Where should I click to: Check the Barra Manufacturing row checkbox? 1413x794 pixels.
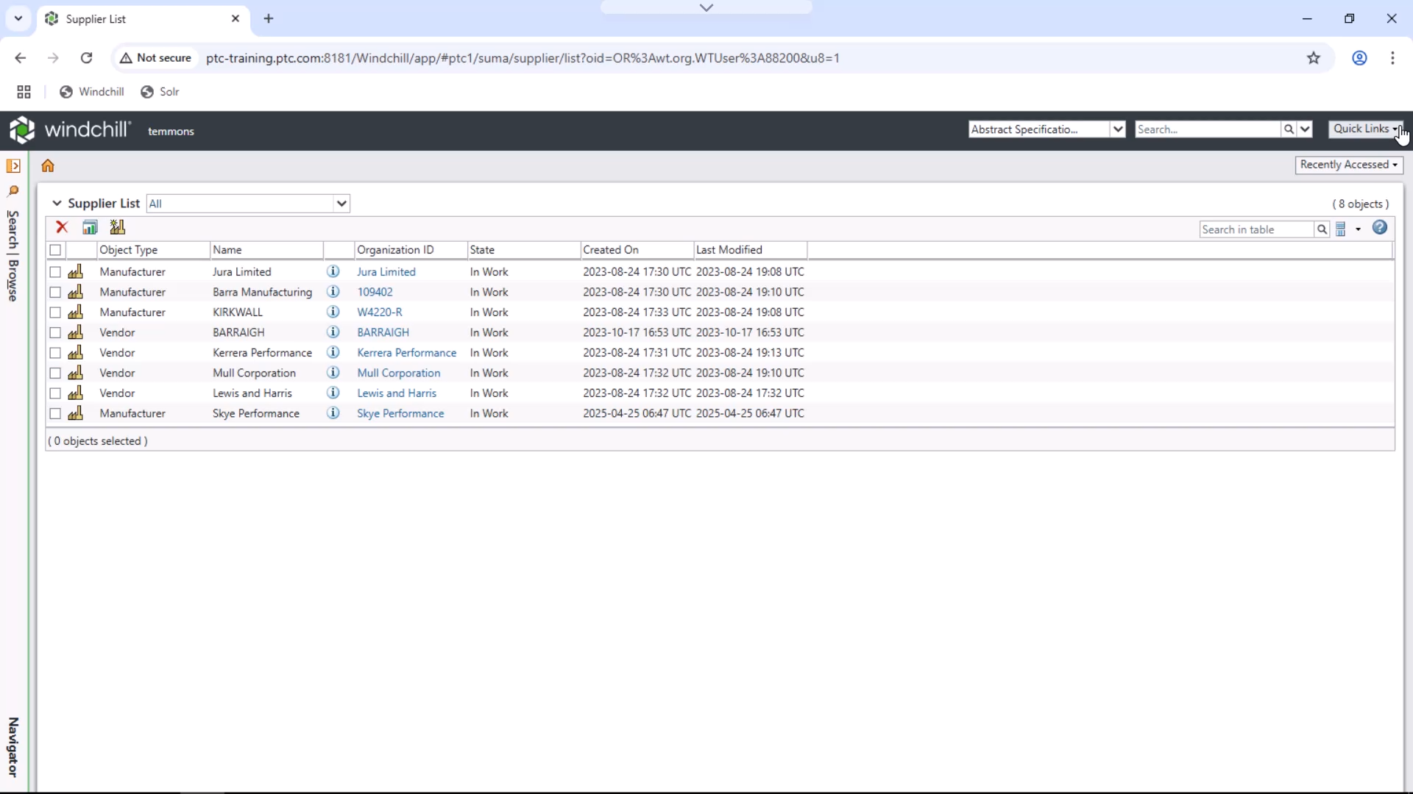55,292
